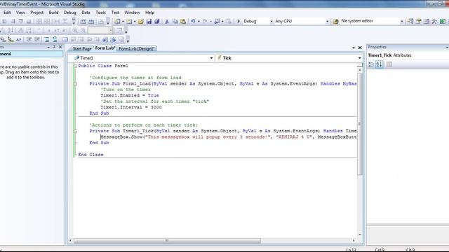Switch to the Form1.vb [Design] tab
Screen dimensions: 449x252
coord(137,48)
